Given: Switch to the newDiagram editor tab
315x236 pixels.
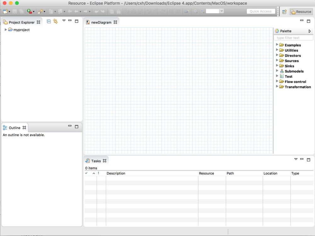Looking at the screenshot, I should tap(101, 22).
